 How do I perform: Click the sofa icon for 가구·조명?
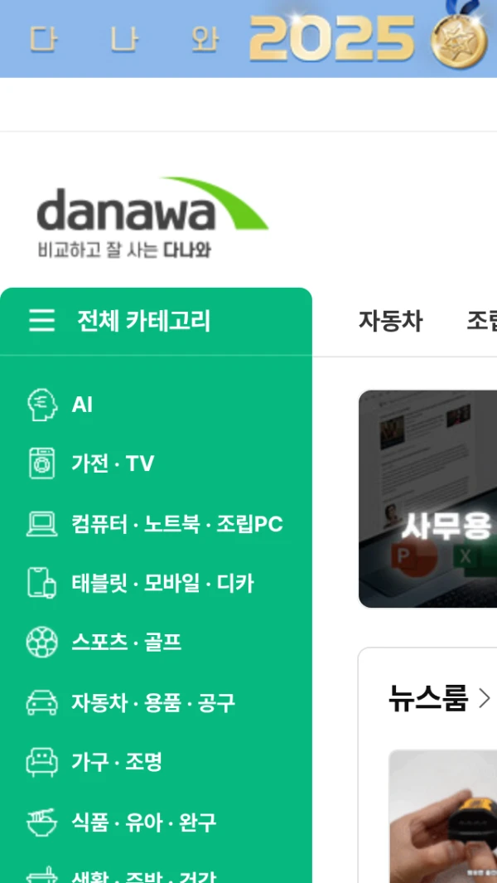(x=42, y=762)
